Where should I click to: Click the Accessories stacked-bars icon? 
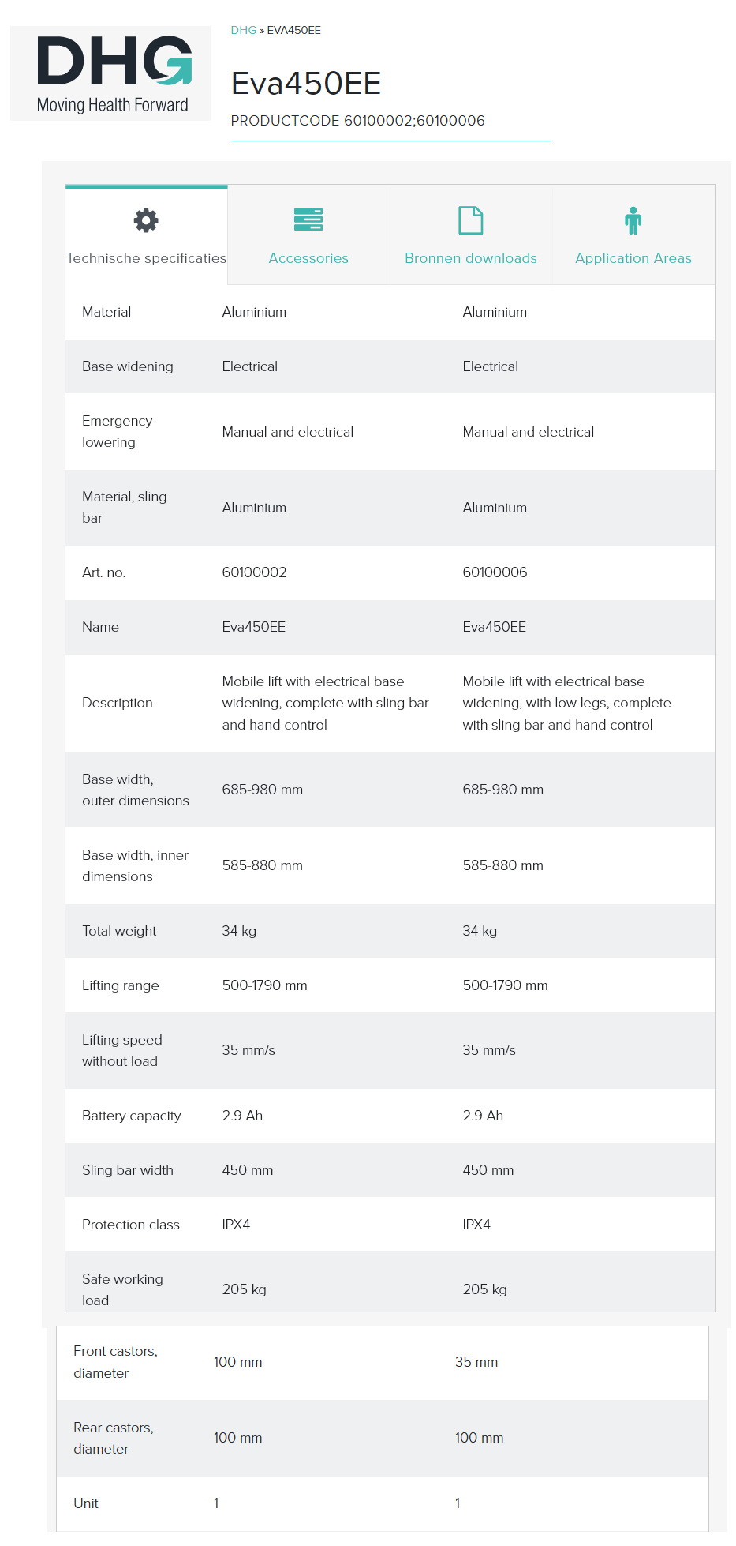[308, 220]
